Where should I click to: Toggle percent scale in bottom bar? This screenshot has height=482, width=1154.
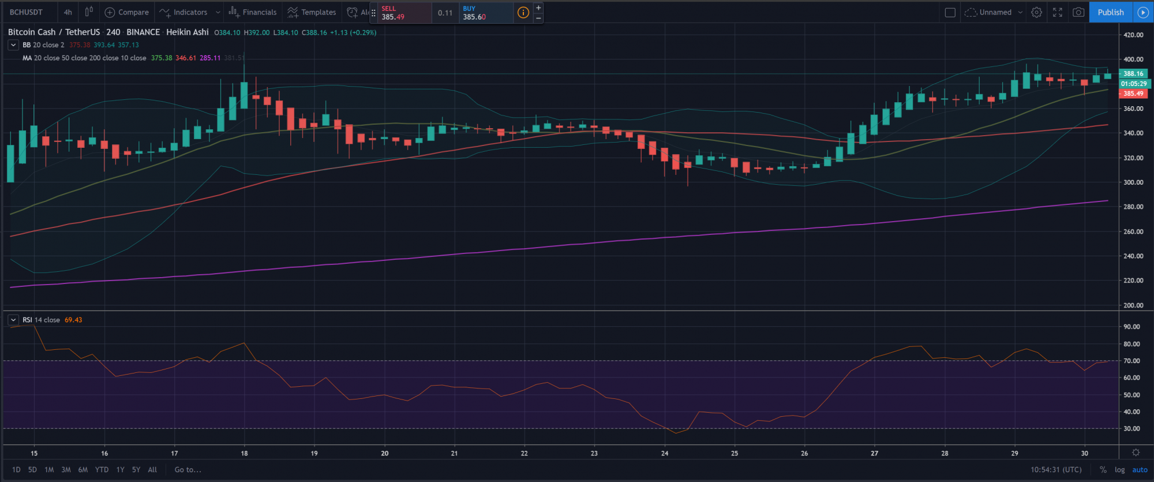click(1103, 470)
